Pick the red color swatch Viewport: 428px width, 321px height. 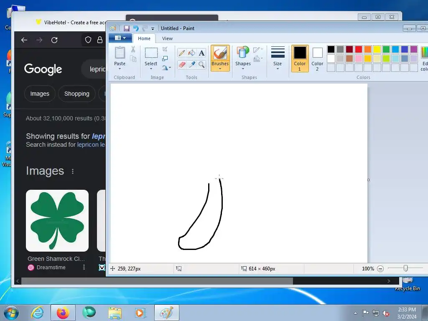tap(358, 49)
